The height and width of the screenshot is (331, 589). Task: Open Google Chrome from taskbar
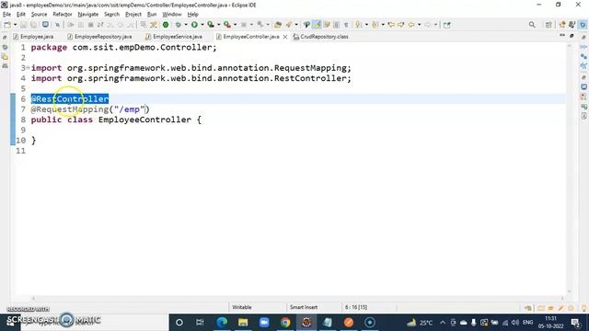[x=285, y=322]
